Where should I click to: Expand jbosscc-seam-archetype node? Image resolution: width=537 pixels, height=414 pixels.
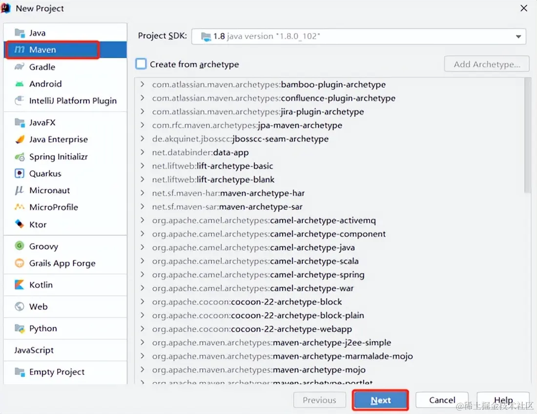143,139
